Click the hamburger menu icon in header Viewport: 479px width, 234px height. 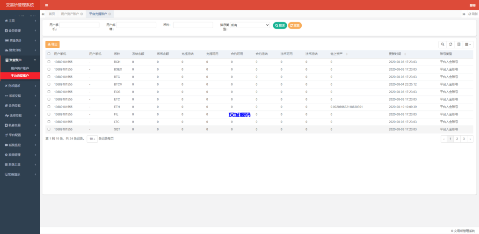(46, 5)
